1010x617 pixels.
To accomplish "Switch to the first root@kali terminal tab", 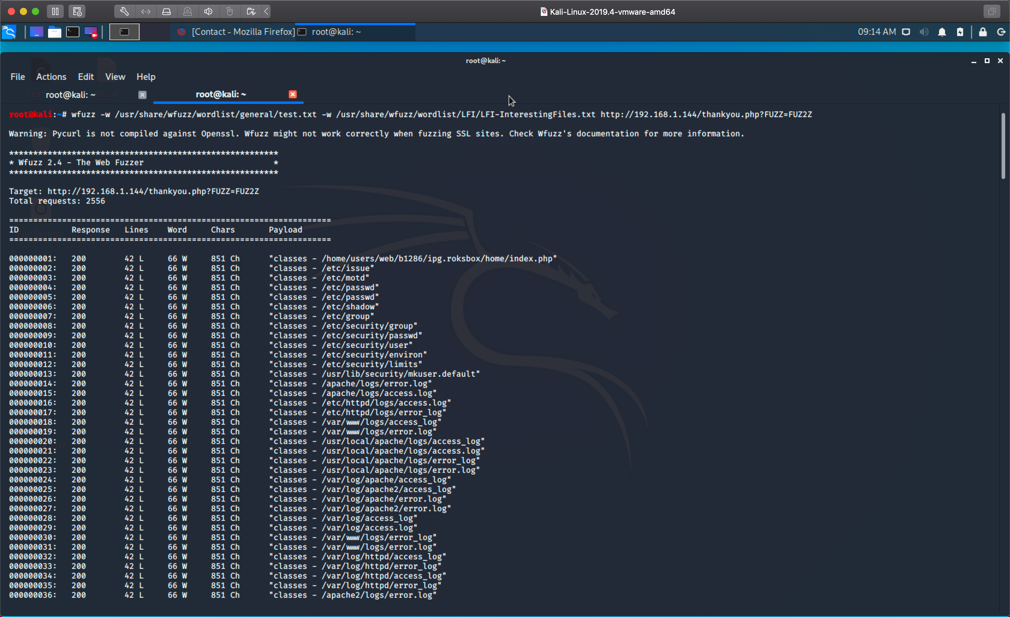I will [x=71, y=95].
